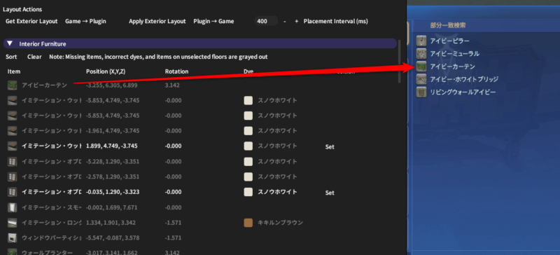This screenshot has width=560, height=255.
Task: Choose the アイビー・ホワイトブリッジ item icon
Action: (x=422, y=79)
